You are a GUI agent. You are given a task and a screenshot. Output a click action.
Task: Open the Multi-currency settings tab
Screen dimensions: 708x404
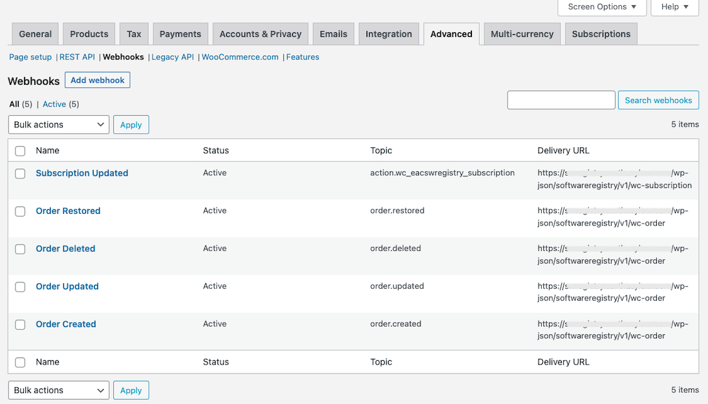click(522, 34)
